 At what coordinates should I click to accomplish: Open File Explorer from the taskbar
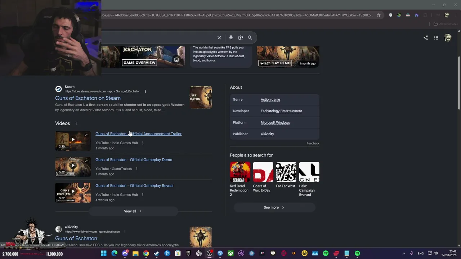135,254
